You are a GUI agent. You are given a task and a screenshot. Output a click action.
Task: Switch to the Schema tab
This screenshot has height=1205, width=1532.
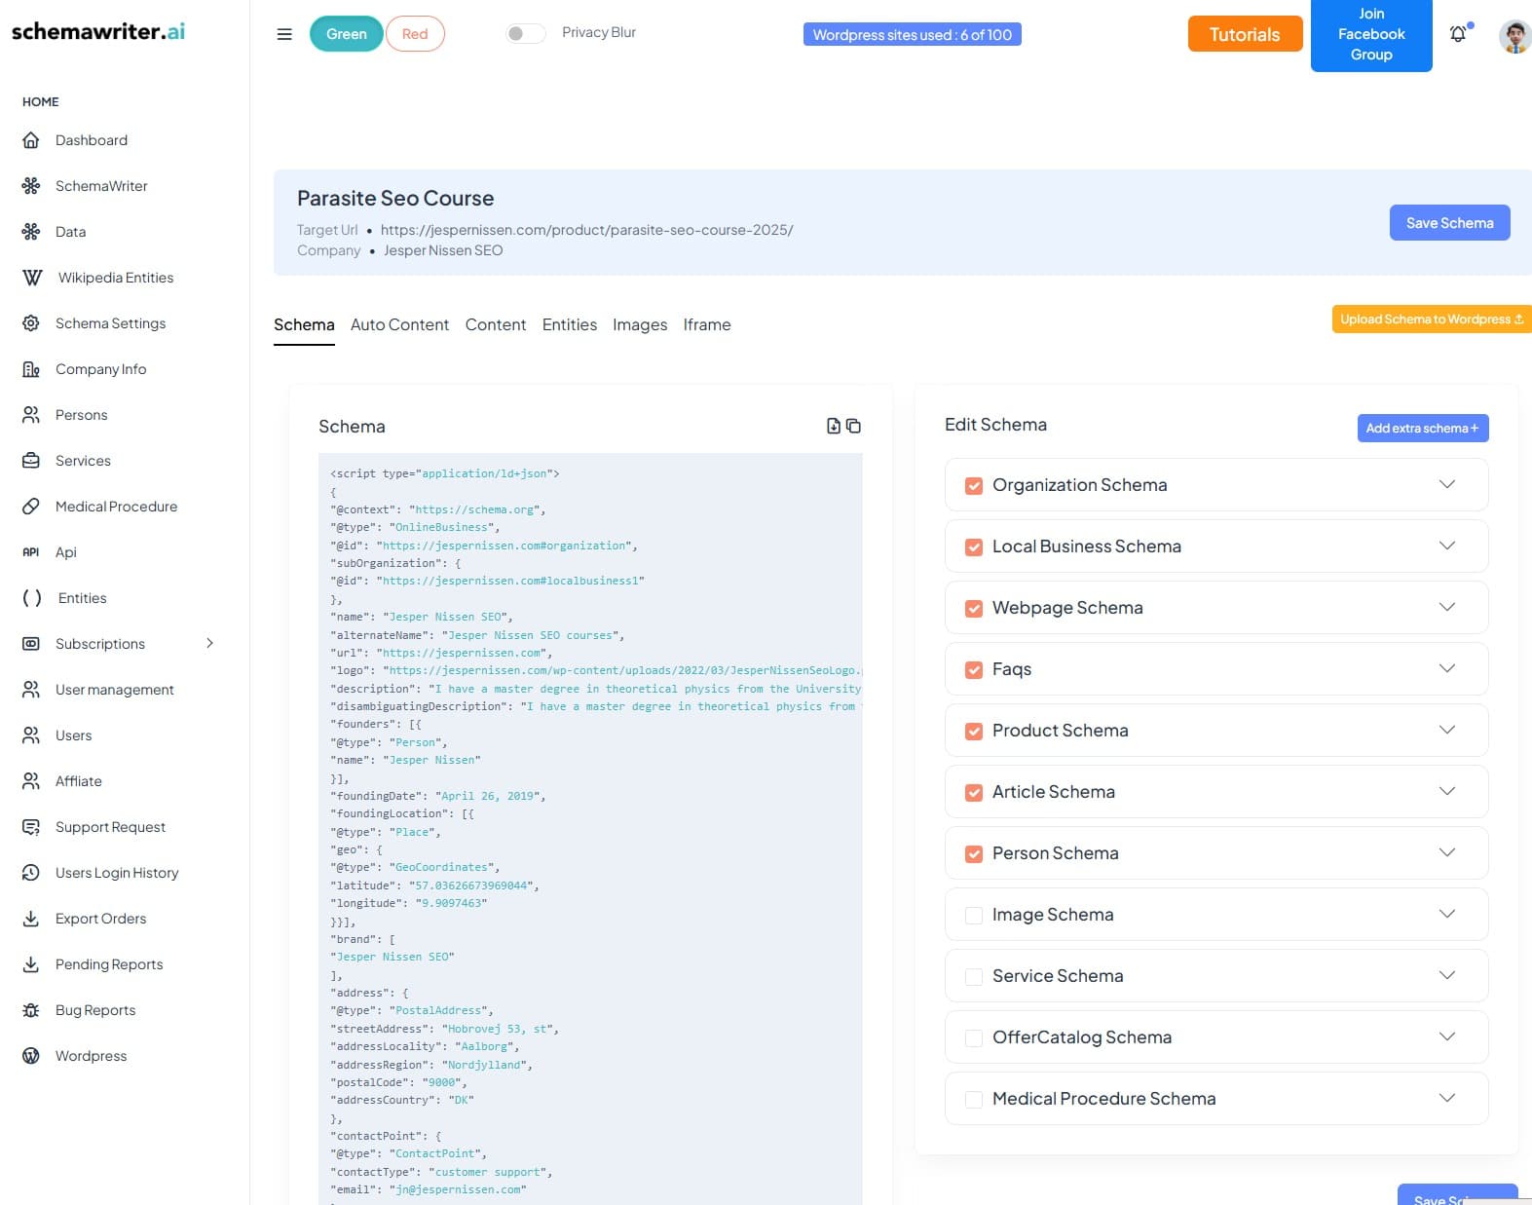(x=304, y=325)
